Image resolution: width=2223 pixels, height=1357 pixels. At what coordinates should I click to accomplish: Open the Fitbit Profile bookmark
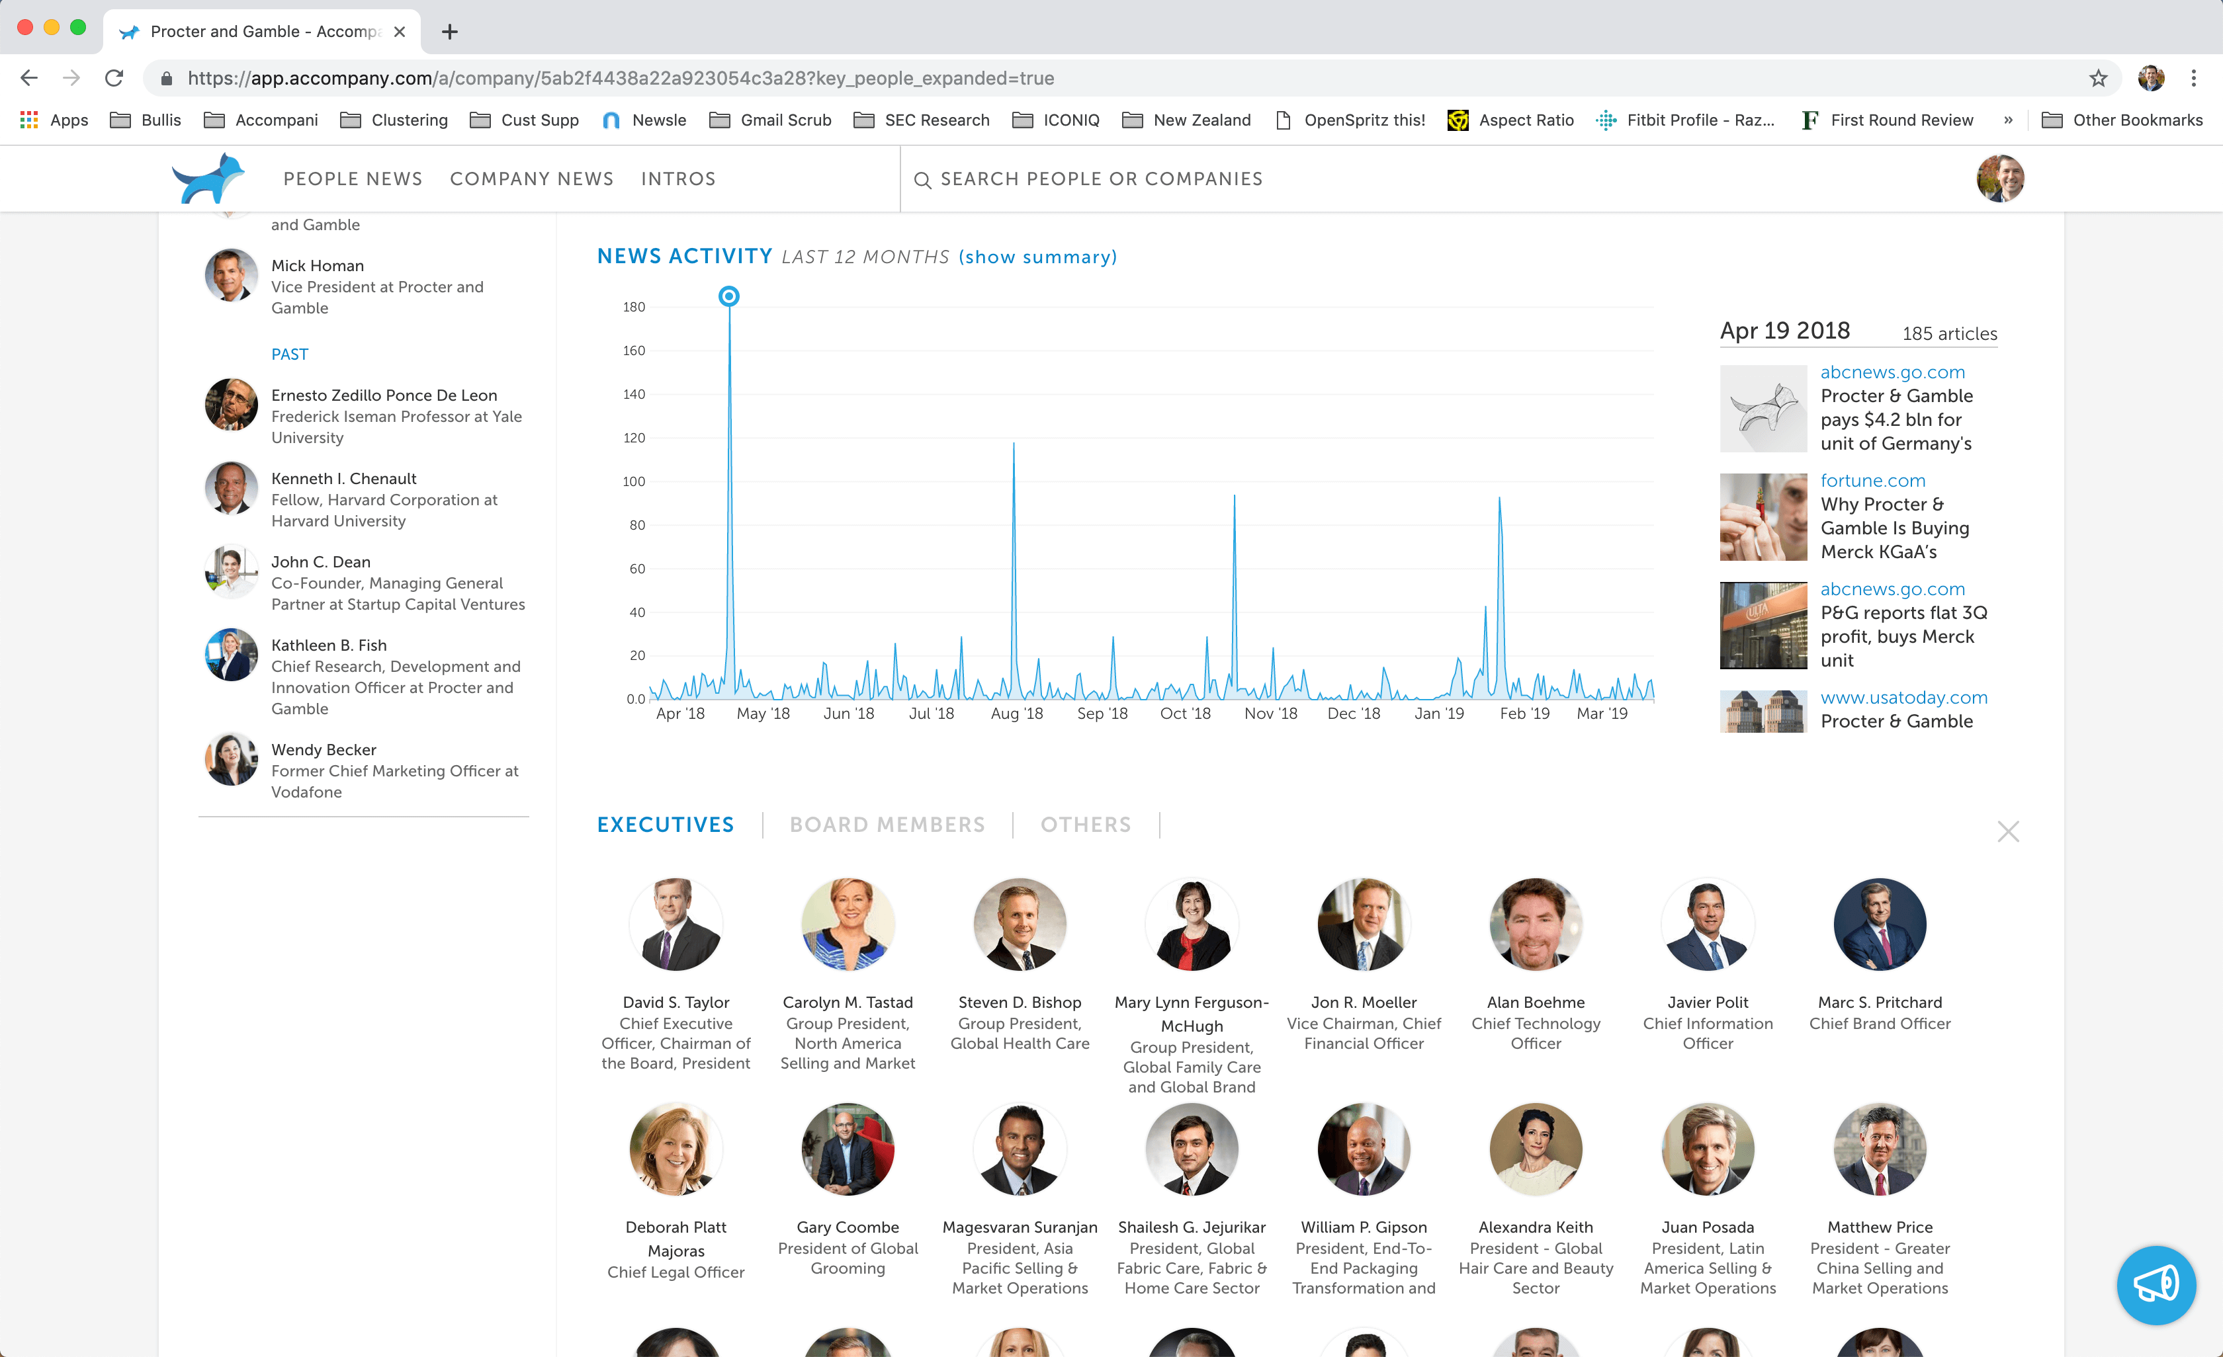(x=1684, y=120)
